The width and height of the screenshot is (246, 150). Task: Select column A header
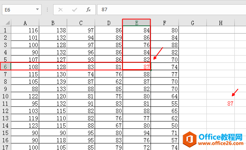coord(25,23)
